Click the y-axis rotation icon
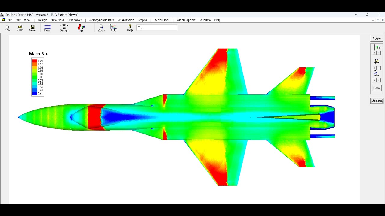The width and height of the screenshot is (385, 216). [x=377, y=61]
